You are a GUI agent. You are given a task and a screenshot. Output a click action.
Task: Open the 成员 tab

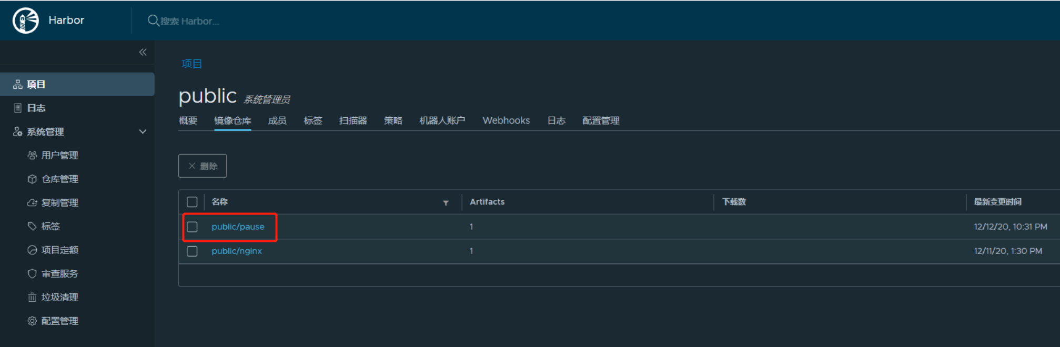(x=277, y=120)
